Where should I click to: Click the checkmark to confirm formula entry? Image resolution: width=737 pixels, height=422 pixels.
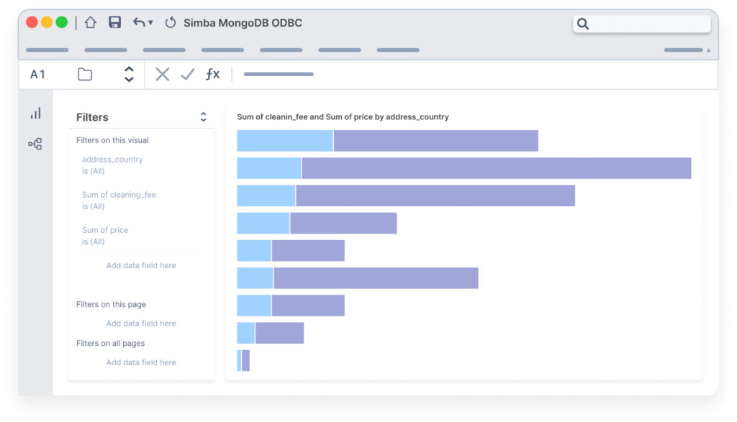point(187,73)
